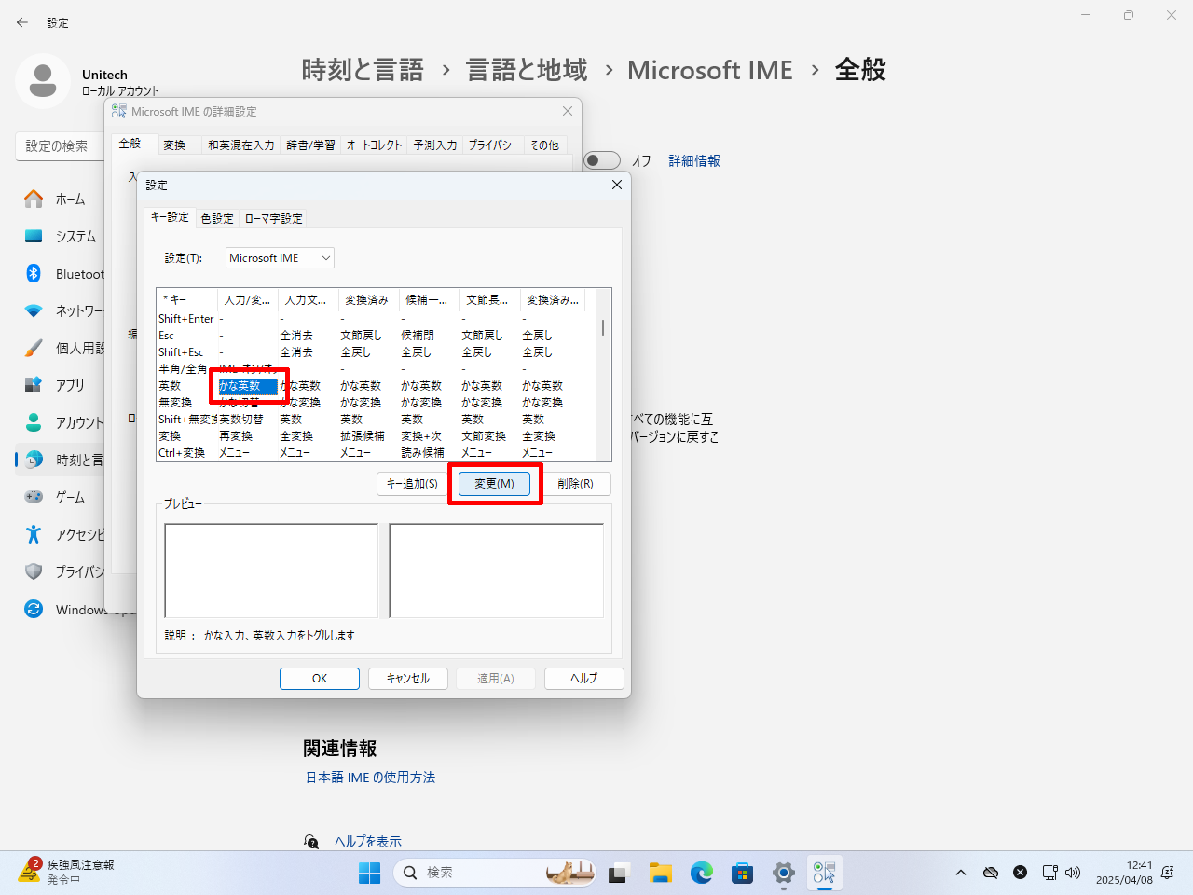Viewport: 1193px width, 895px height.
Task: Open Task View from the taskbar
Action: pos(619,873)
